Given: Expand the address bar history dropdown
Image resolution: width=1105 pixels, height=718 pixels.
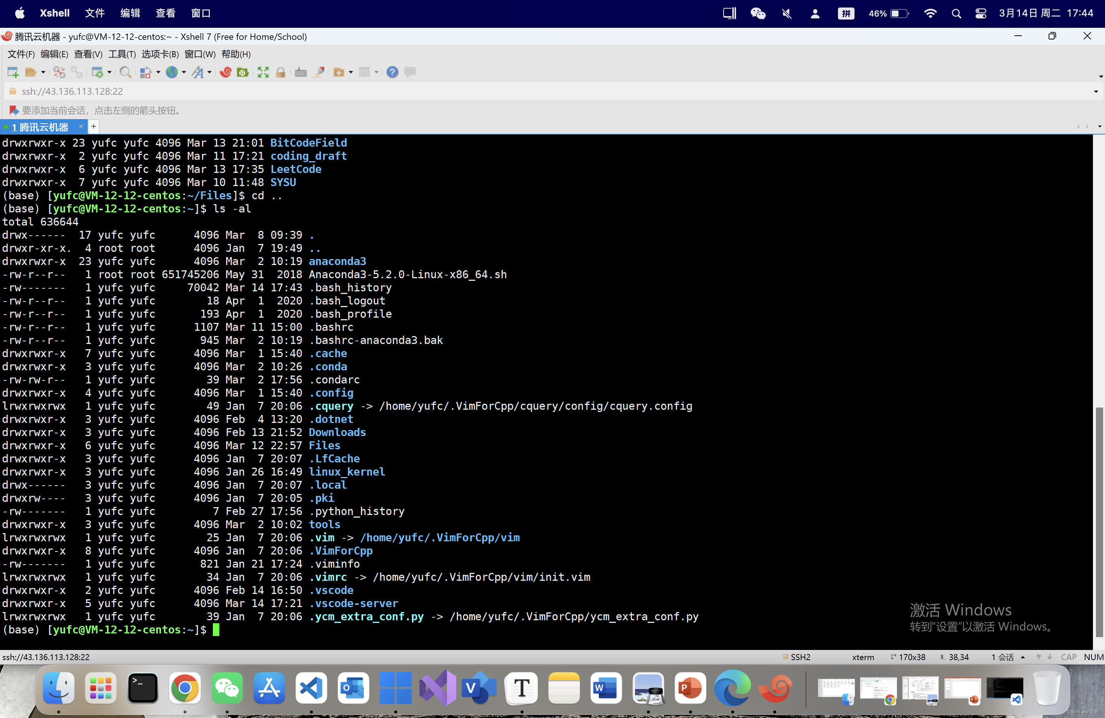Looking at the screenshot, I should pyautogui.click(x=1096, y=91).
